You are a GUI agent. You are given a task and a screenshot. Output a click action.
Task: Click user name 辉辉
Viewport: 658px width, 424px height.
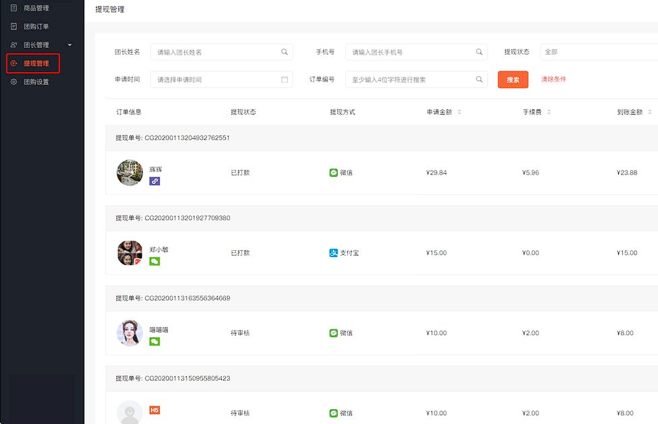click(x=156, y=169)
